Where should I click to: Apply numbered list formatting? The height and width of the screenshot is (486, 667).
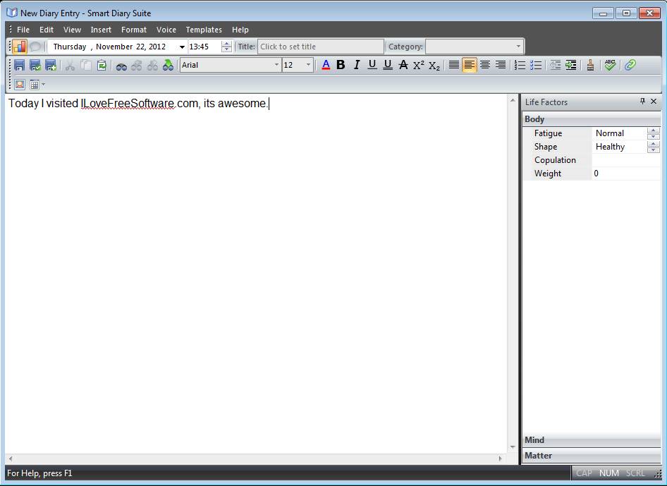click(520, 65)
